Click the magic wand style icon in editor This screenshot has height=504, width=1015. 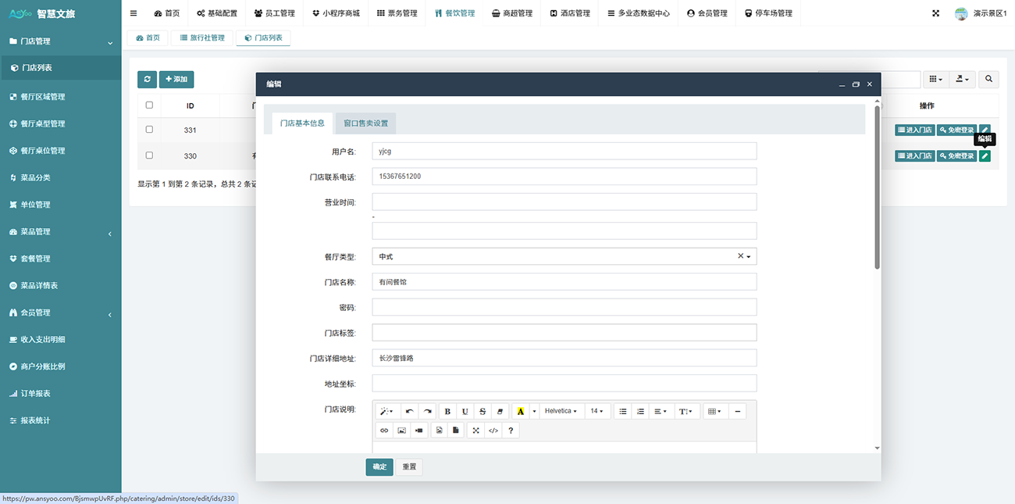tap(386, 411)
